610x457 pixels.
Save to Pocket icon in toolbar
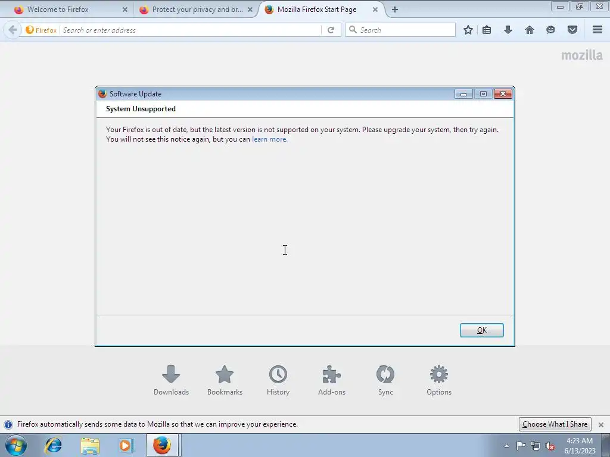tap(572, 30)
